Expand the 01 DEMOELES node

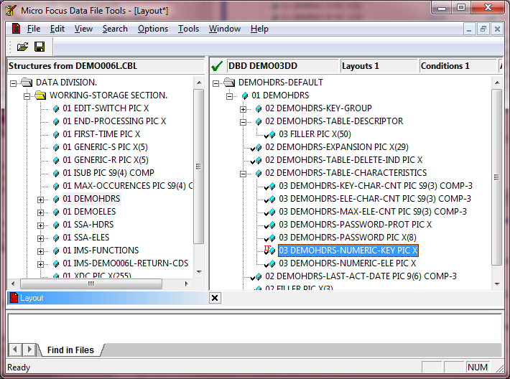[41, 212]
